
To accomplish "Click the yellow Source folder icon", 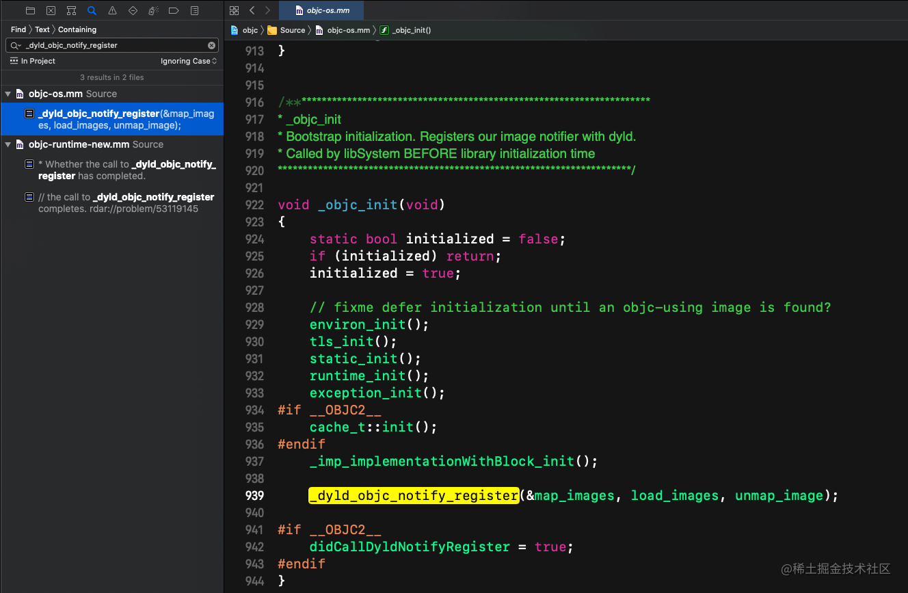I will click(271, 30).
